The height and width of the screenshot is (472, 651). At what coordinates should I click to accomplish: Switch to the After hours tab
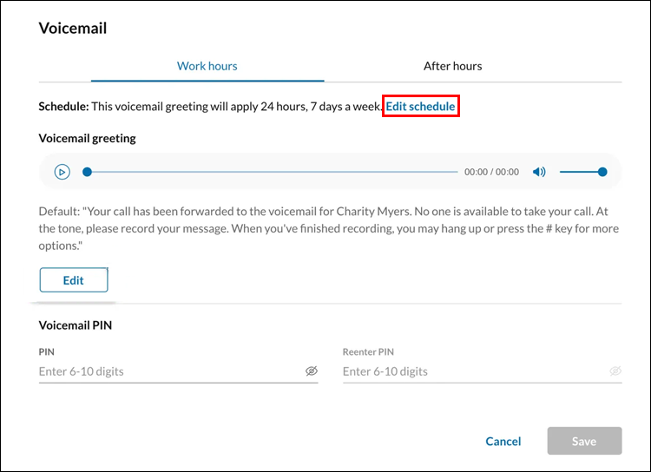click(x=452, y=66)
